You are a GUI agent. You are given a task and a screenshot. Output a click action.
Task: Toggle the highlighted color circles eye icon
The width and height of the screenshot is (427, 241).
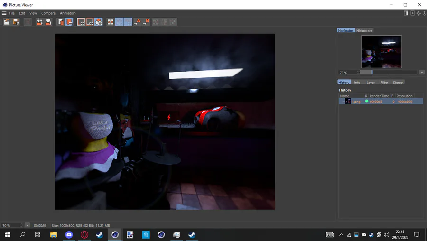pyautogui.click(x=99, y=22)
